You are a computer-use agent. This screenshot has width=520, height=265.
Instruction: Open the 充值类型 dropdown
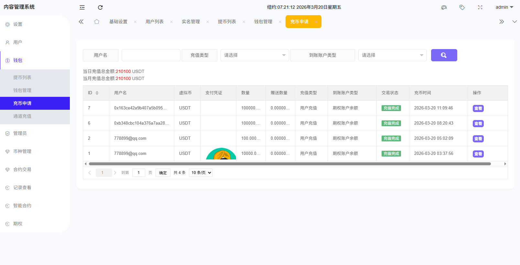[x=255, y=55]
